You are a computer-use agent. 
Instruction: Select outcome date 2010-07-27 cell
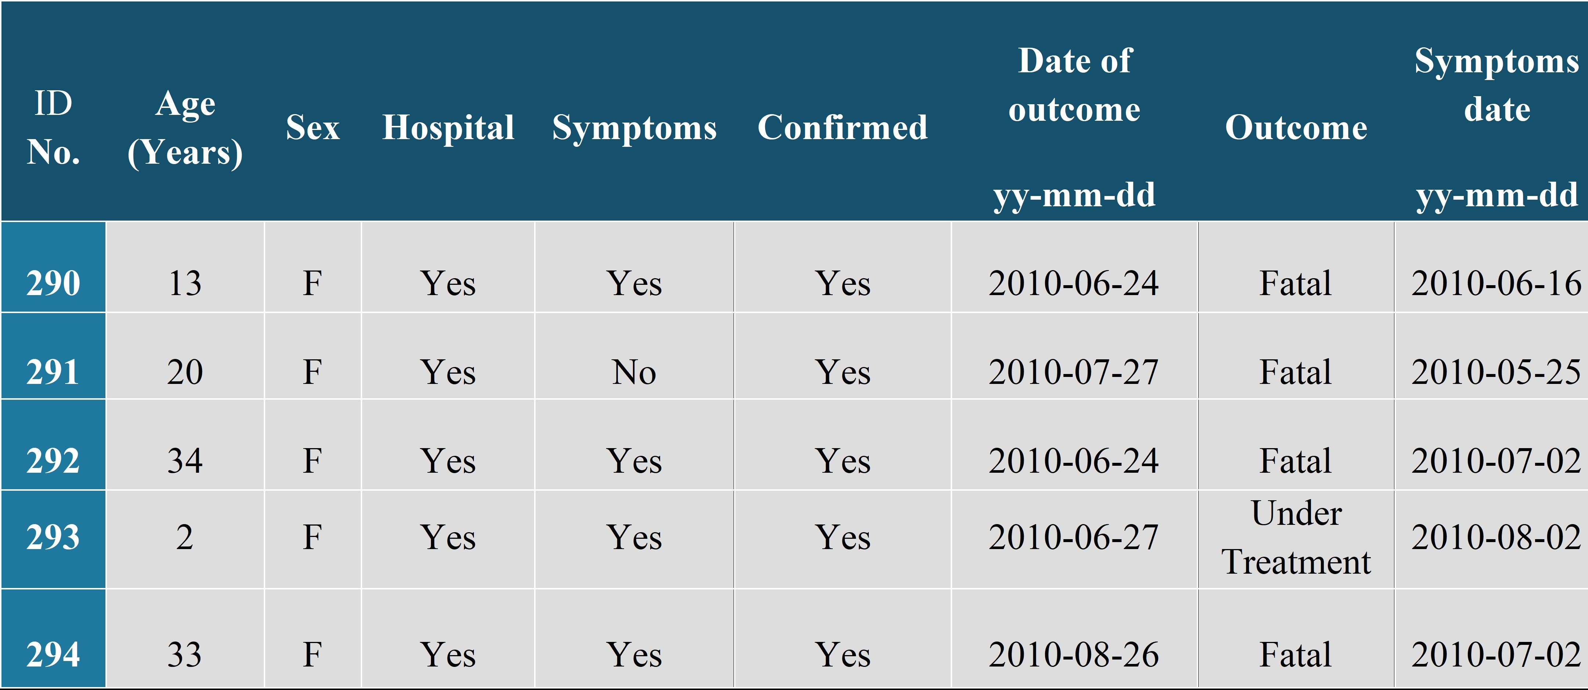(1074, 371)
